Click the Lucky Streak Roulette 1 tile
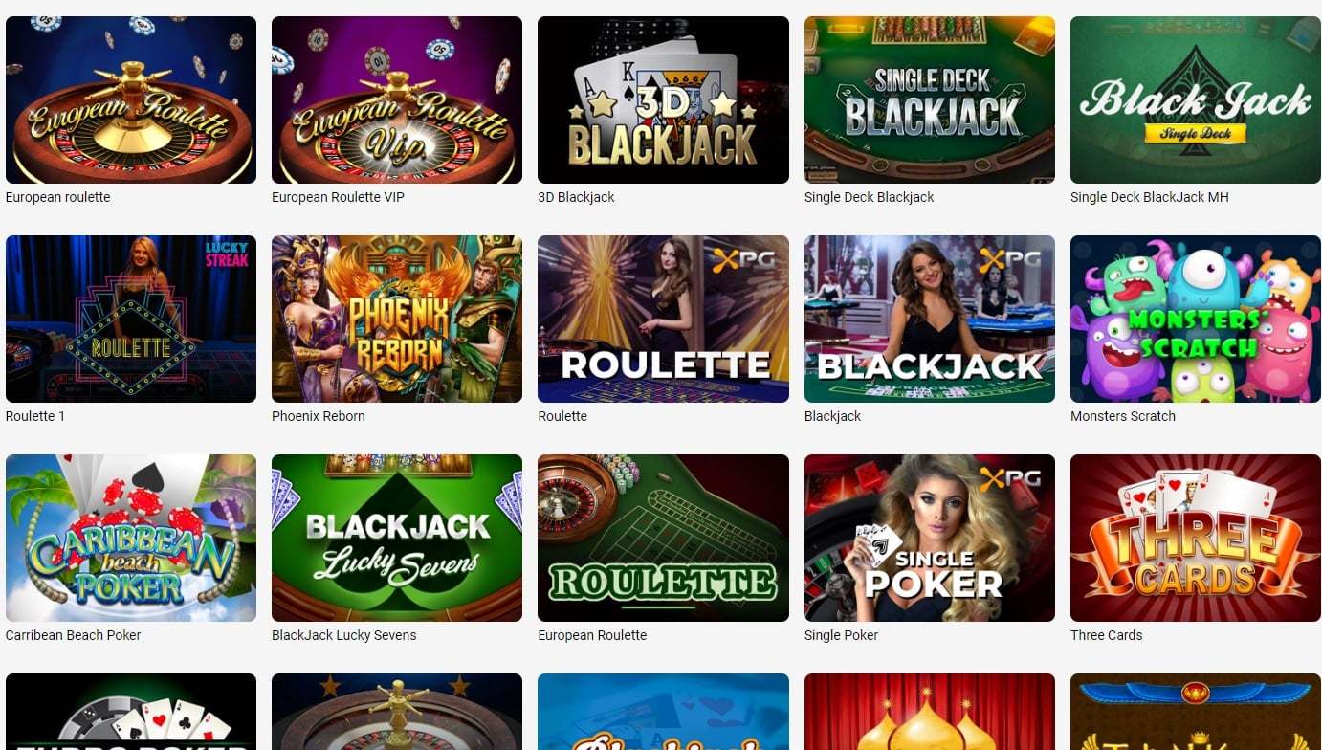 [131, 319]
